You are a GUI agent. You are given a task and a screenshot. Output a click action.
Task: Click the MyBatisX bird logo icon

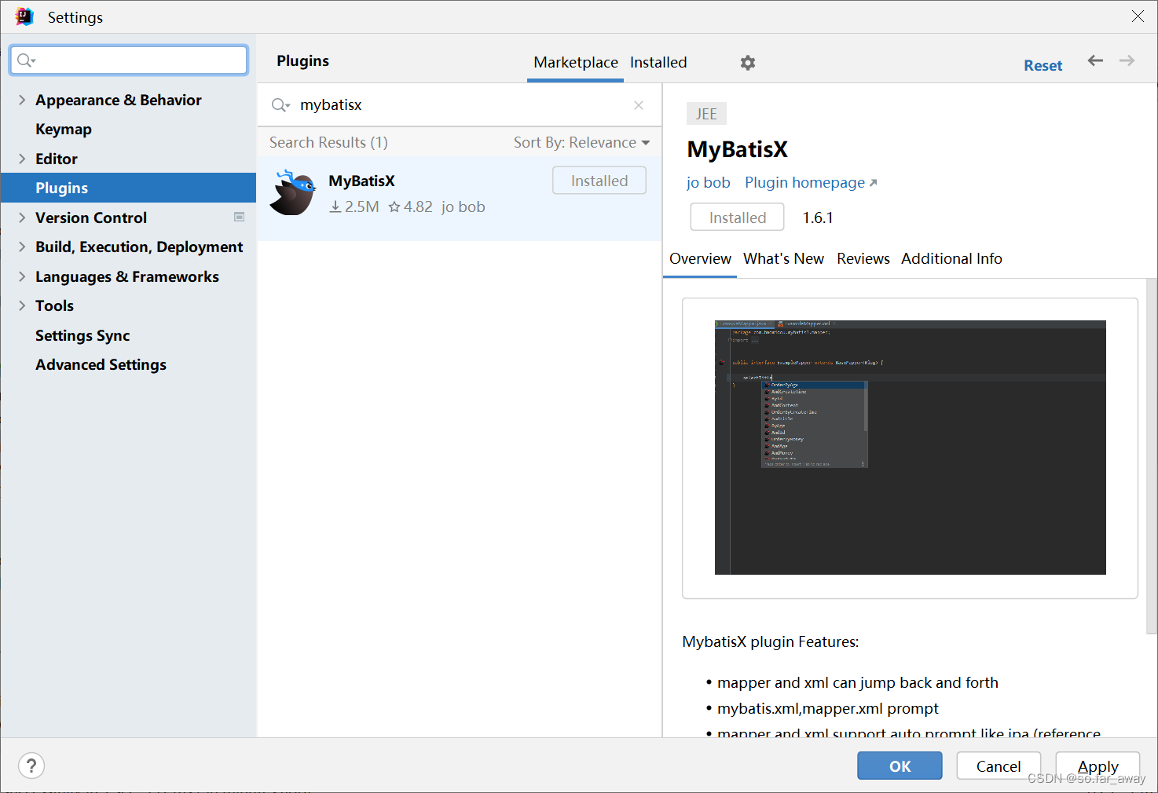click(x=292, y=192)
